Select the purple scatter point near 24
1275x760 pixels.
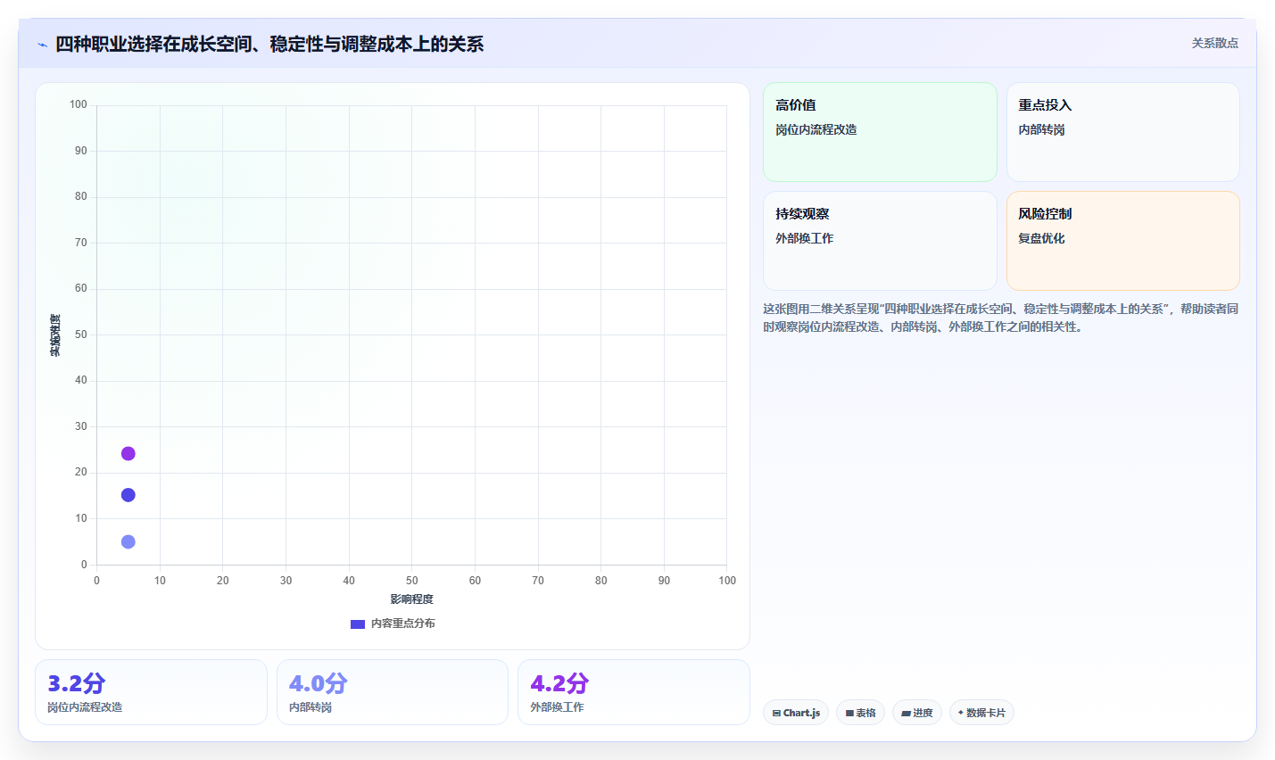pos(128,453)
